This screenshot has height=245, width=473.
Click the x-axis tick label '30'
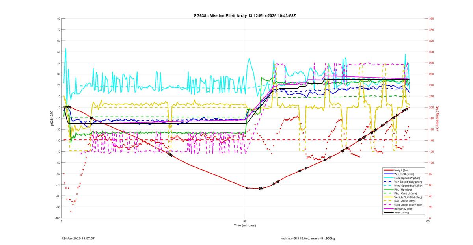point(245,221)
